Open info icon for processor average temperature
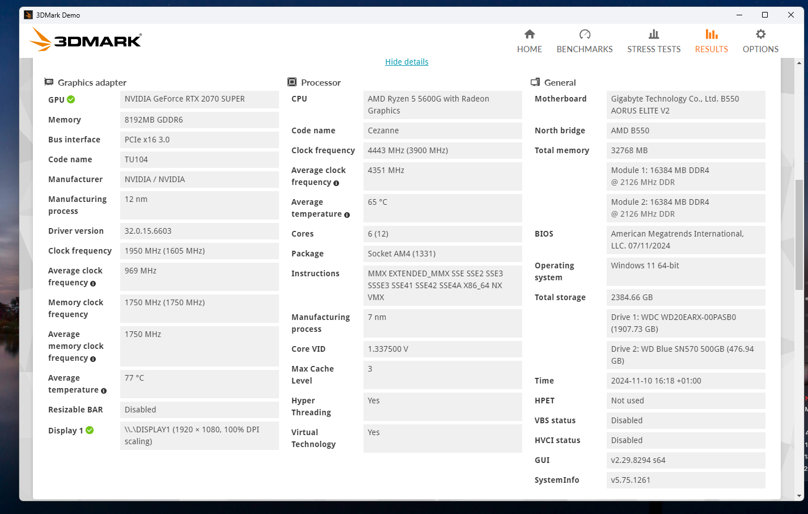 coord(347,214)
